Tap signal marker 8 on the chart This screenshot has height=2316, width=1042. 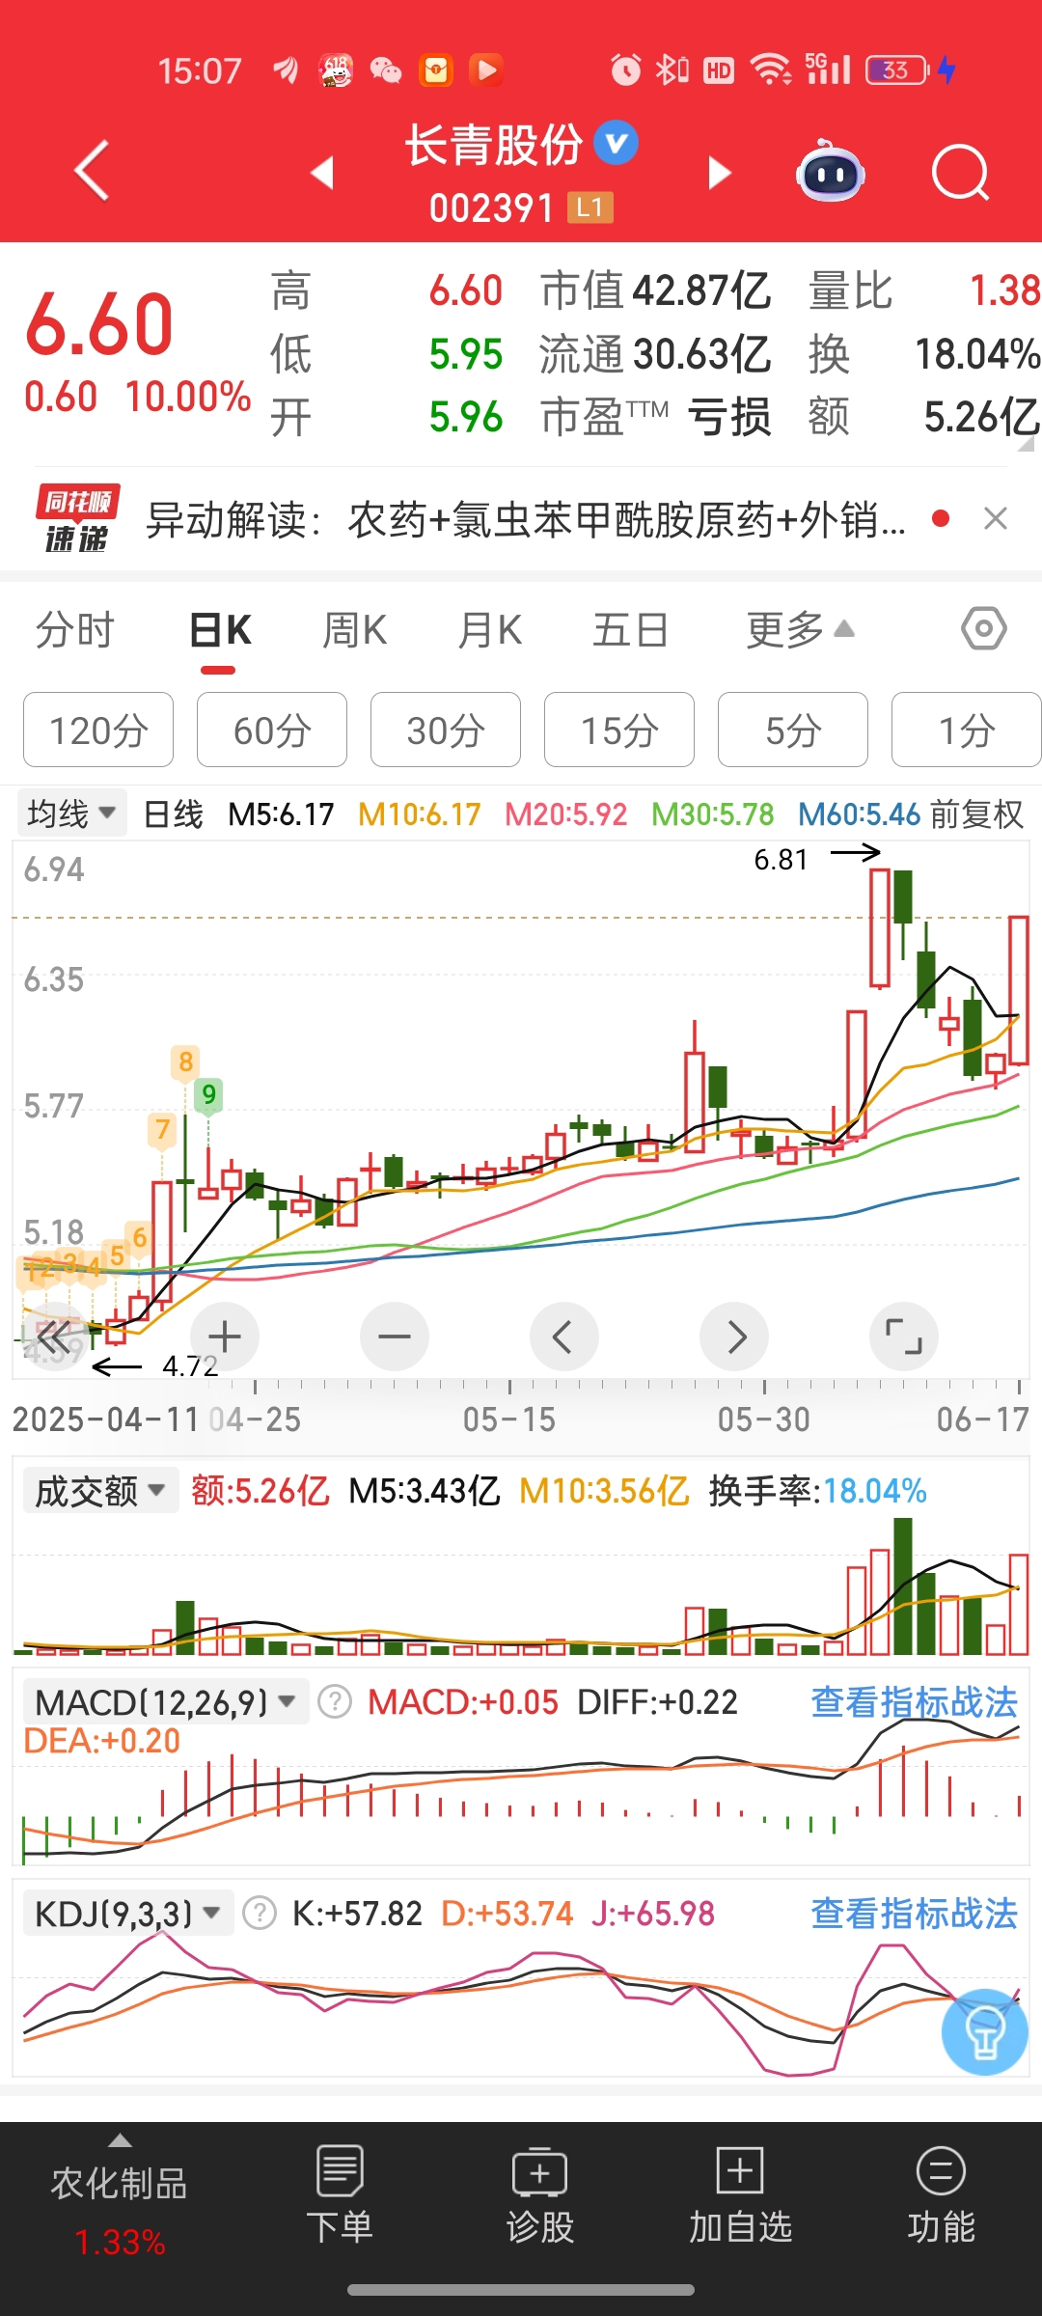185,1061
